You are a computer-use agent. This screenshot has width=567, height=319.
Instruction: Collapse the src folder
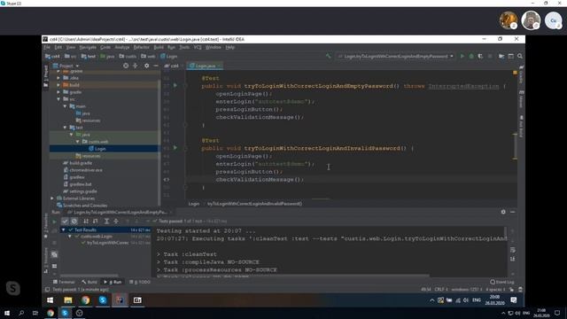tap(58, 99)
